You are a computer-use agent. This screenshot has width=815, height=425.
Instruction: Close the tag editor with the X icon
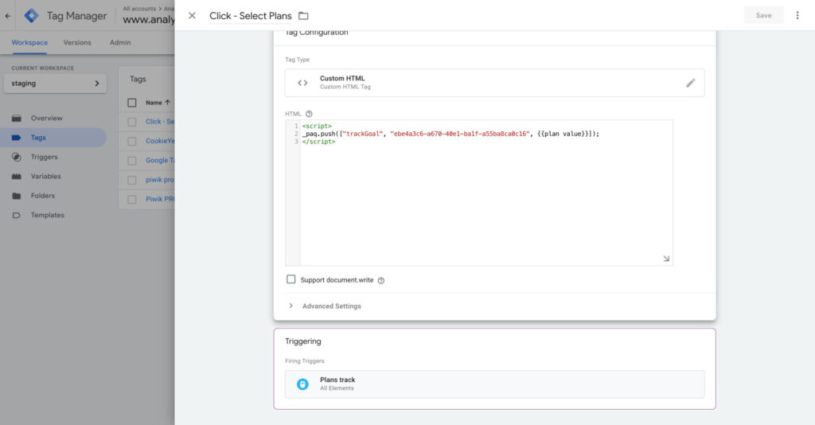(x=192, y=15)
